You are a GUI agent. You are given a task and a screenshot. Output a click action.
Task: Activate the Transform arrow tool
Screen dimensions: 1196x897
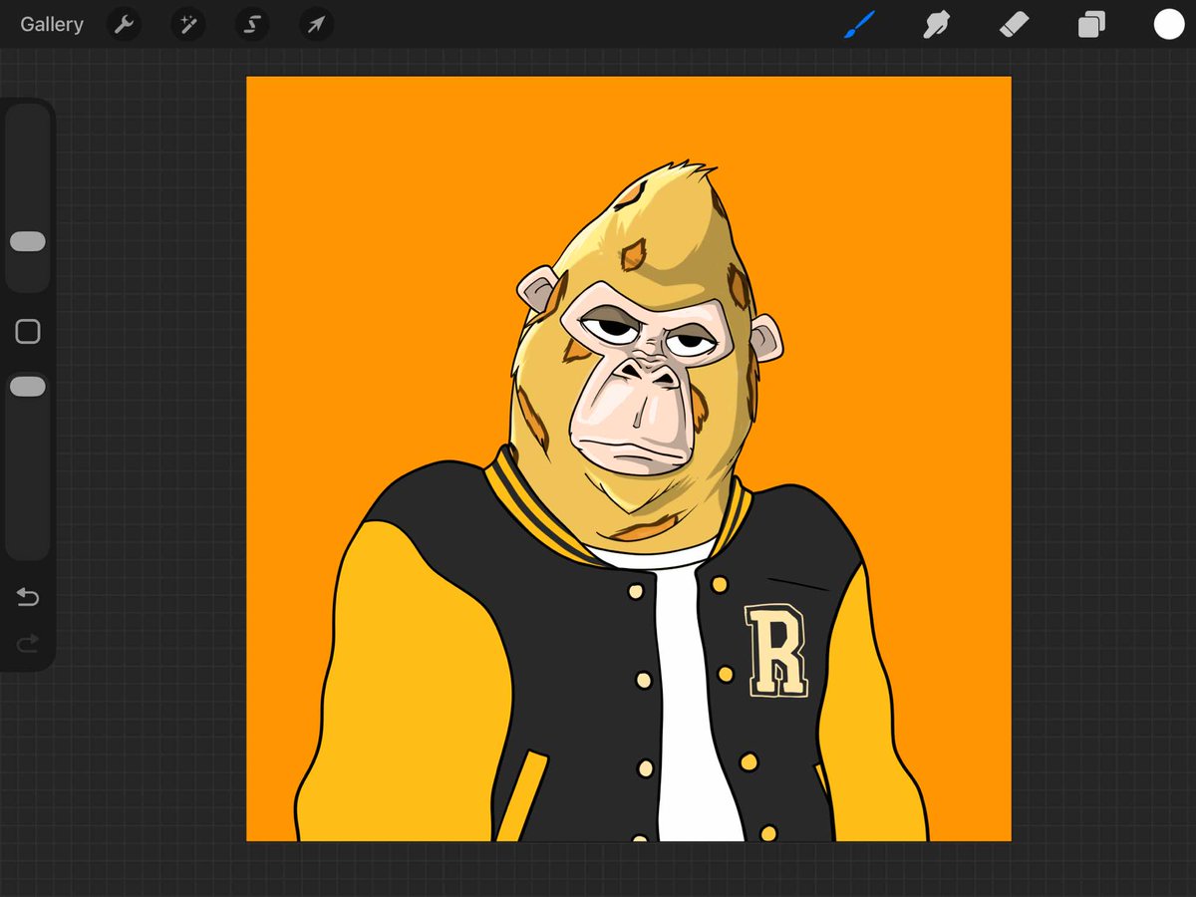click(x=316, y=25)
